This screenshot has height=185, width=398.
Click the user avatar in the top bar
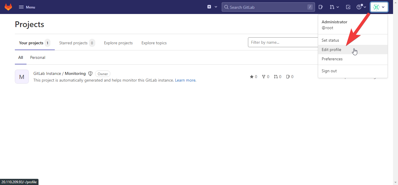(x=376, y=7)
